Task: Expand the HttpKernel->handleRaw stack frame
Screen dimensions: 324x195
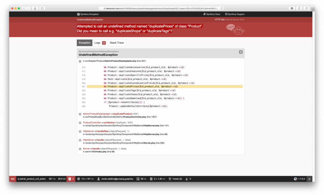Action: point(80,132)
